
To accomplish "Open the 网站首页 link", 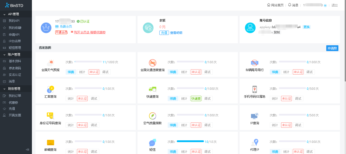I will click(x=277, y=5).
